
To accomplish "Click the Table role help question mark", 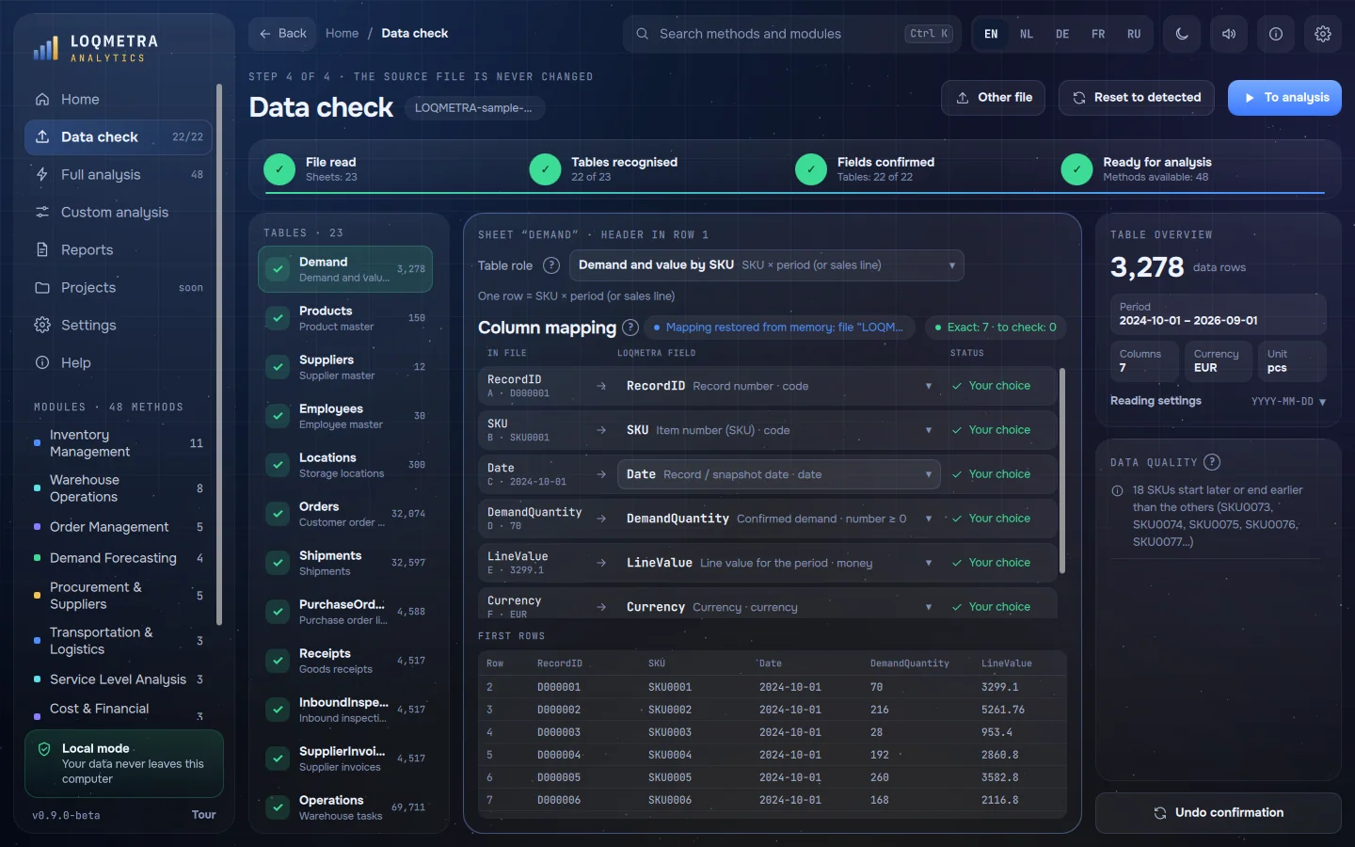I will (x=552, y=265).
